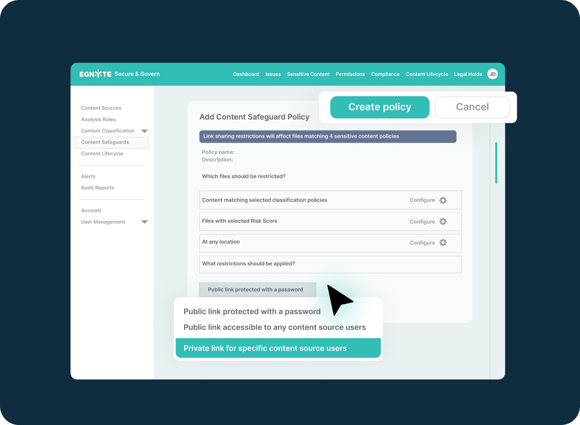Open the link restriction type dropdown
580x425 pixels.
[257, 289]
